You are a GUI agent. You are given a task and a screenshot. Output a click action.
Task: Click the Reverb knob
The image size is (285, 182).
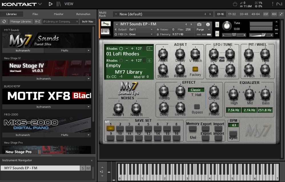coord(163,91)
